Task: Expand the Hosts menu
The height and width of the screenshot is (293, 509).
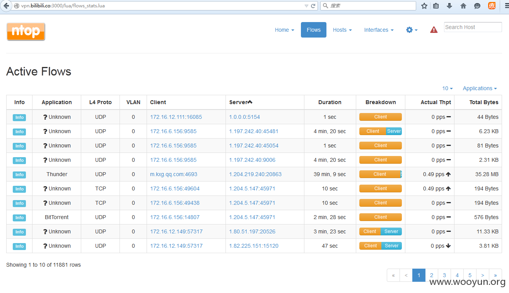Action: tap(342, 30)
